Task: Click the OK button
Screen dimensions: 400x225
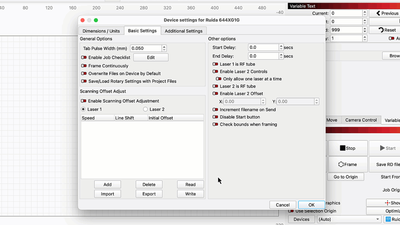Action: (311, 205)
